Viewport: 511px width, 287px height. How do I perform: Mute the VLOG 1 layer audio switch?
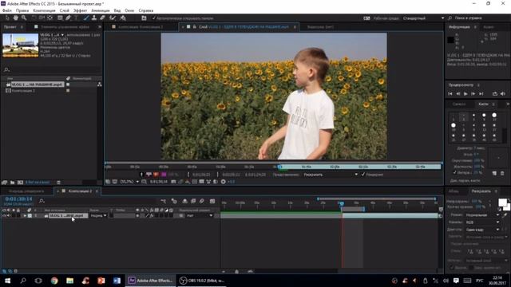coord(9,216)
